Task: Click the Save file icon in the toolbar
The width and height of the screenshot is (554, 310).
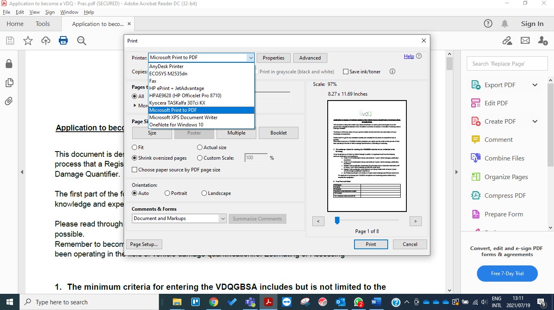Action: [x=10, y=41]
